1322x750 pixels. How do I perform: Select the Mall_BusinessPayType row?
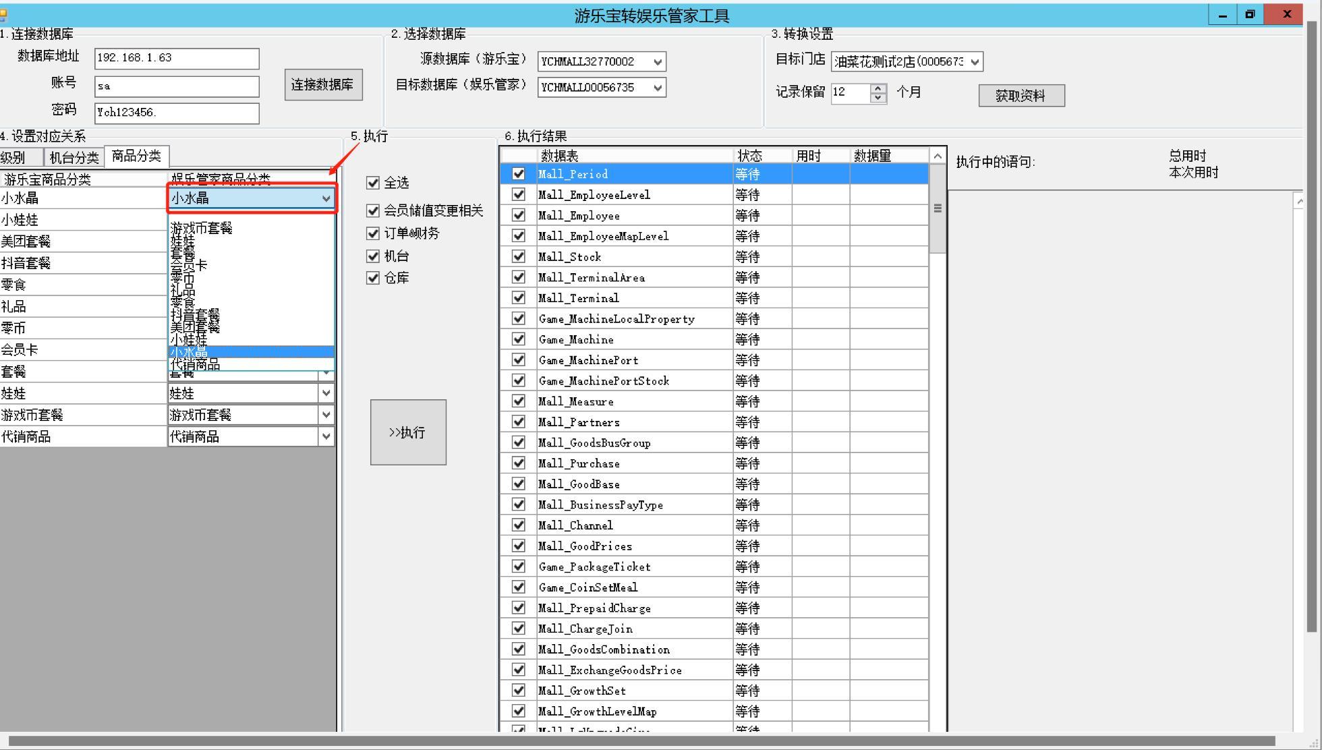tap(714, 504)
